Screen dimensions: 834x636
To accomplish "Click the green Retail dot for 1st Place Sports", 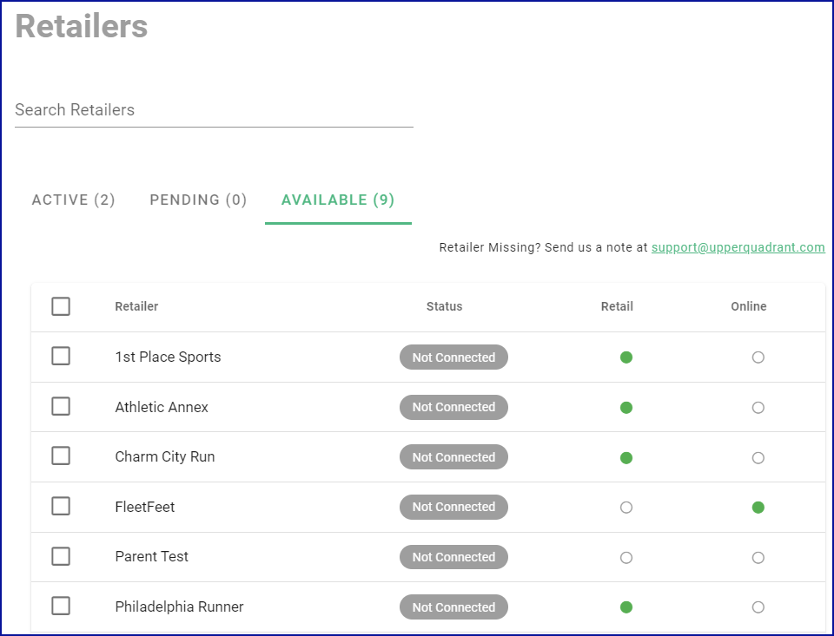I will [626, 357].
